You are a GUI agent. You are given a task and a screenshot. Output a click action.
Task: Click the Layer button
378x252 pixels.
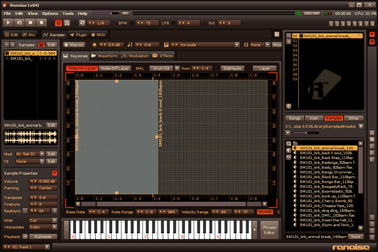coord(264,68)
